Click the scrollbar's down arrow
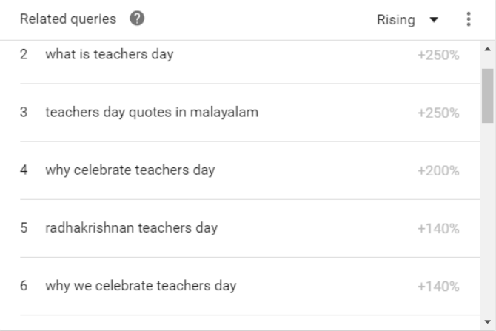This screenshot has height=331, width=496. pos(487,323)
